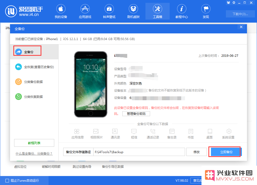Click the last backup date 2019-06-27

(x=230, y=56)
